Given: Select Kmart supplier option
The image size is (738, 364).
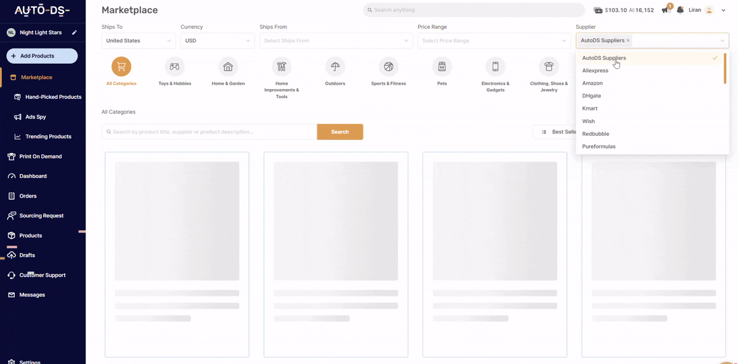Looking at the screenshot, I should point(649,108).
